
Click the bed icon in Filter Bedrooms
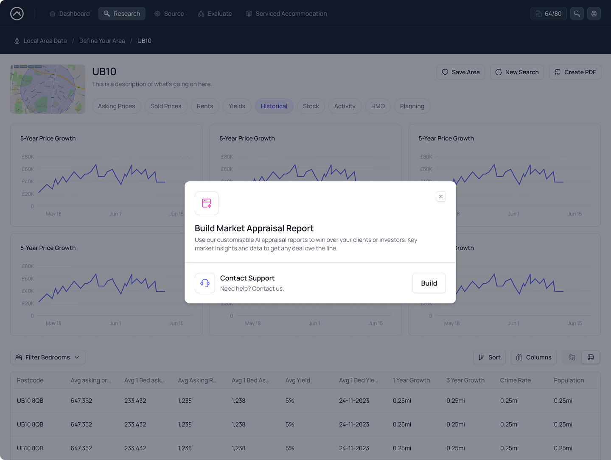click(x=19, y=357)
